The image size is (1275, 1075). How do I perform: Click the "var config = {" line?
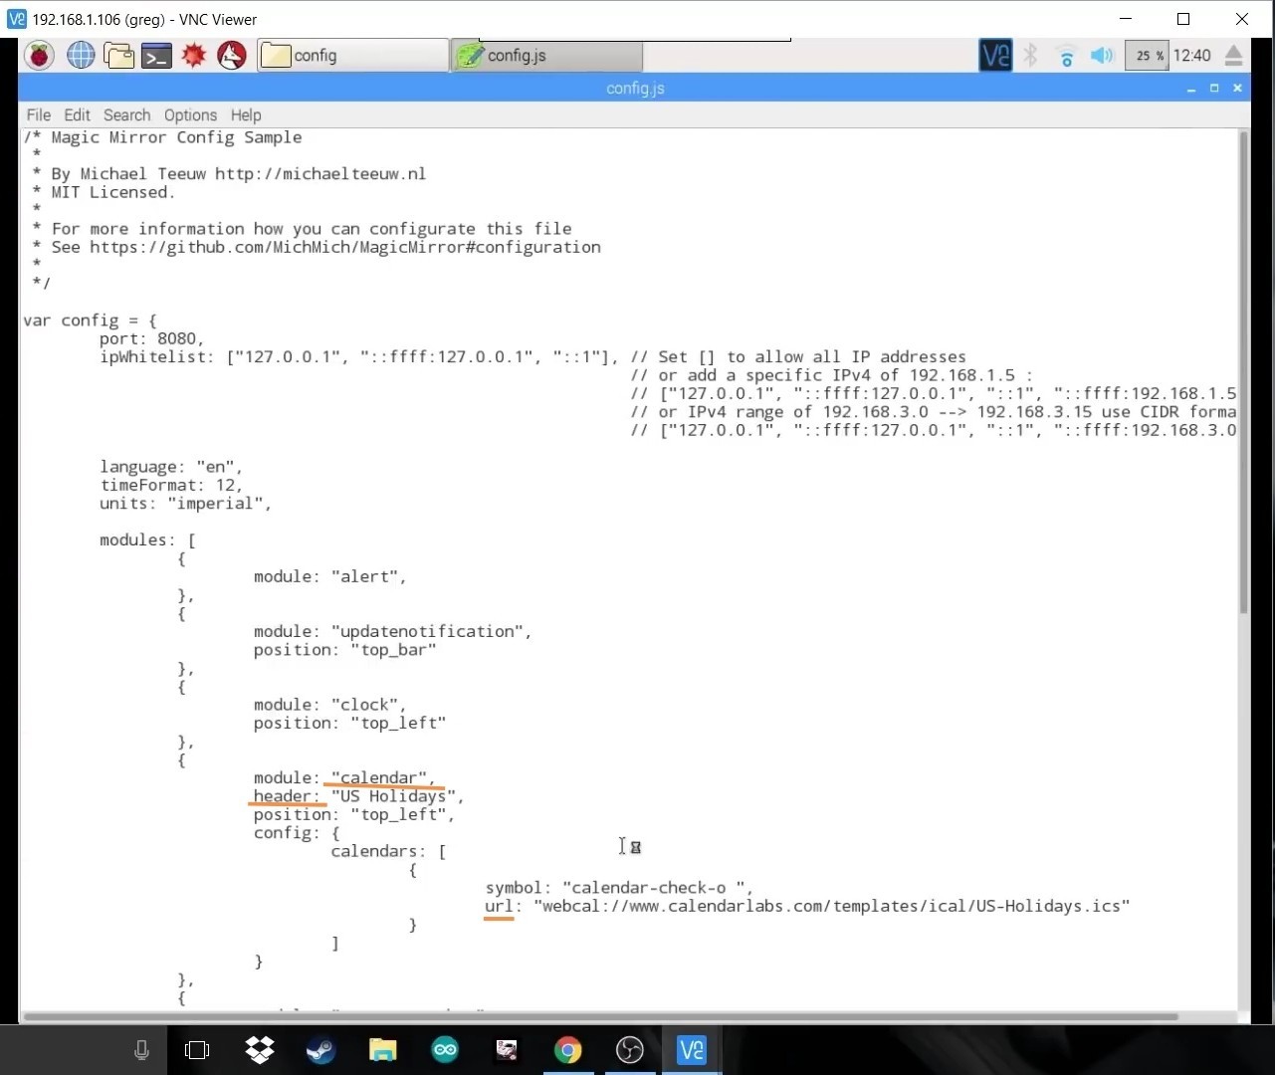pyautogui.click(x=90, y=321)
